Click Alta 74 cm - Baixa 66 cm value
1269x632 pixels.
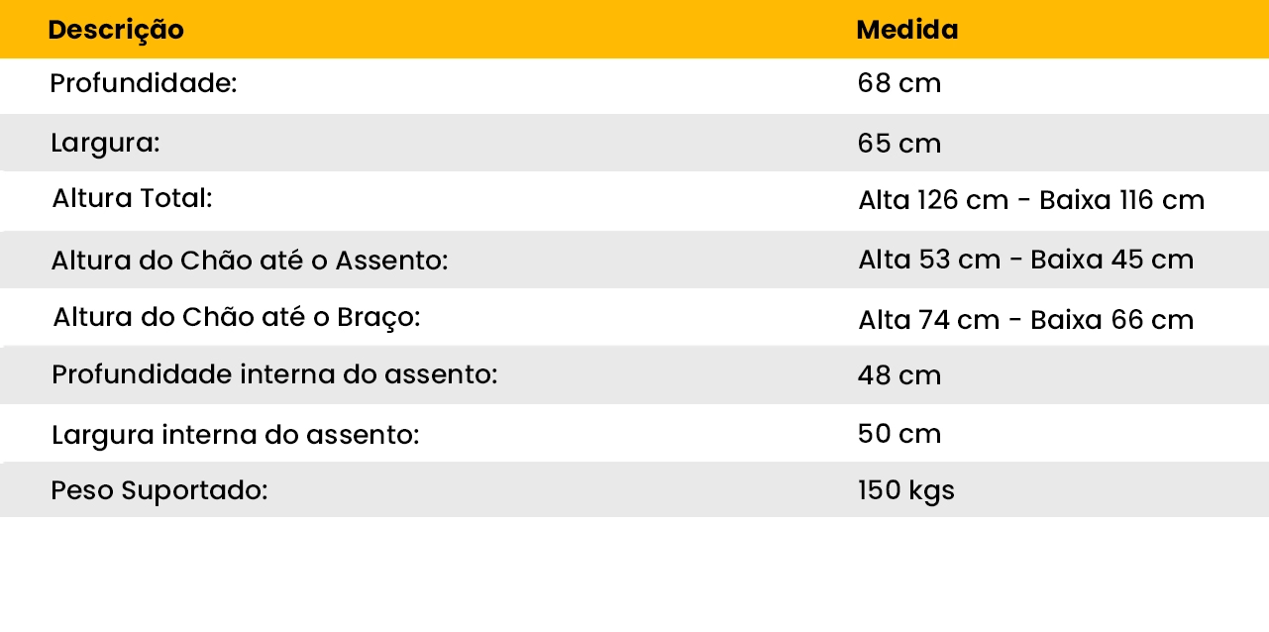1025,320
